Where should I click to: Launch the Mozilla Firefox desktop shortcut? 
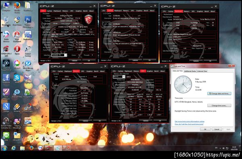tap(17, 7)
